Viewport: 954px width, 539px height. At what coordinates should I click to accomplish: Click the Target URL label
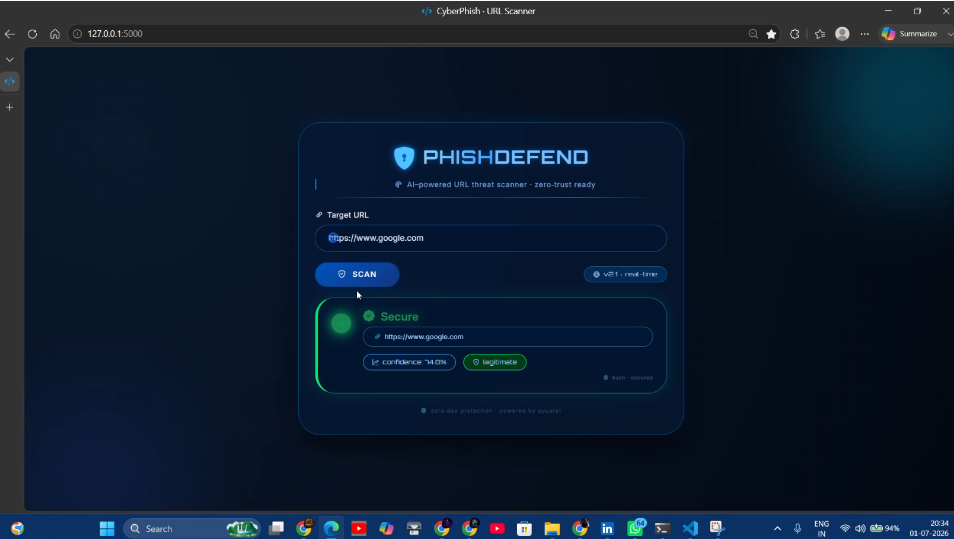pos(347,215)
